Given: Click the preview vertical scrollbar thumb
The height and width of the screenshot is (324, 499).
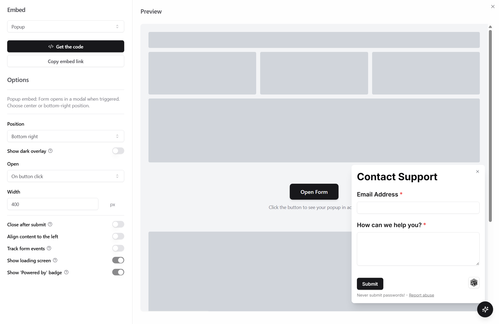Looking at the screenshot, I should [490, 126].
